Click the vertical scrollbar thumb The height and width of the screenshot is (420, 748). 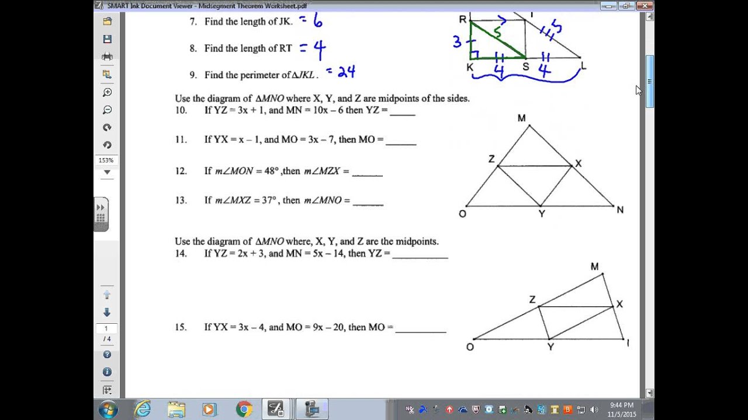pos(649,82)
